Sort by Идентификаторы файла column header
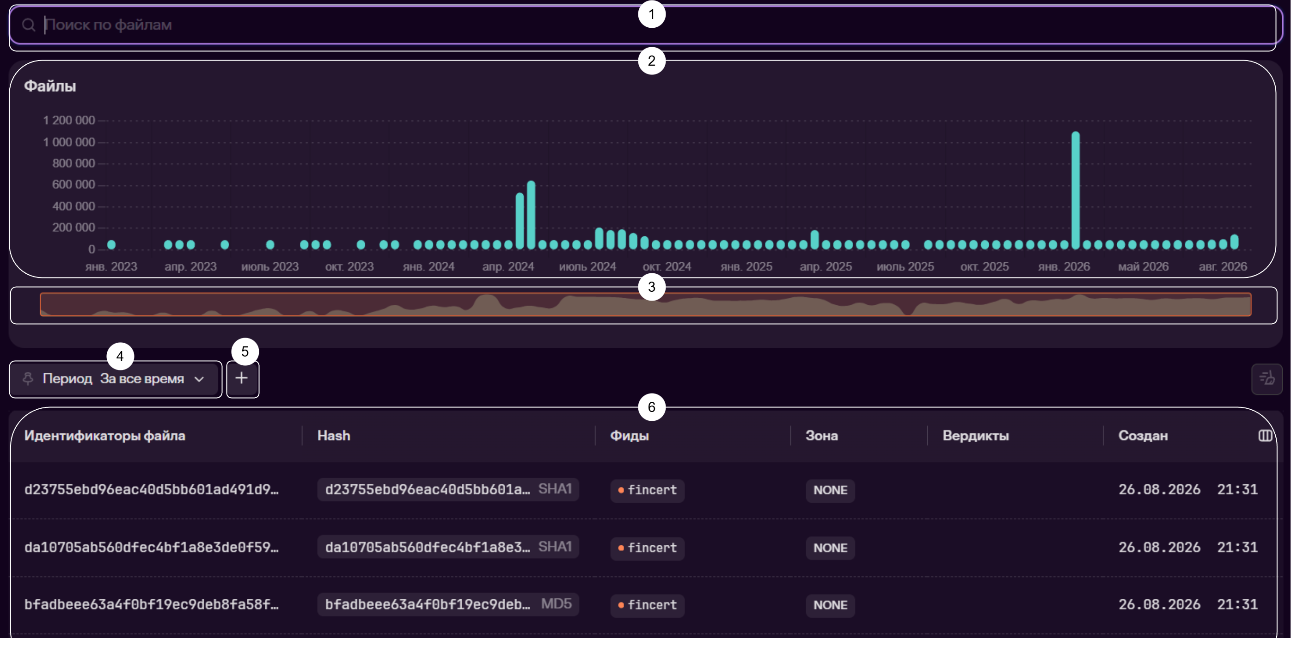1291x671 pixels. point(105,436)
